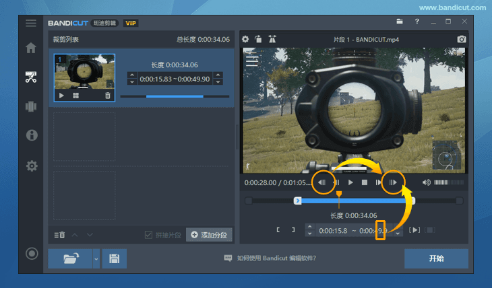The width and height of the screenshot is (492, 288).
Task: Play the preview video
Action: click(x=350, y=182)
